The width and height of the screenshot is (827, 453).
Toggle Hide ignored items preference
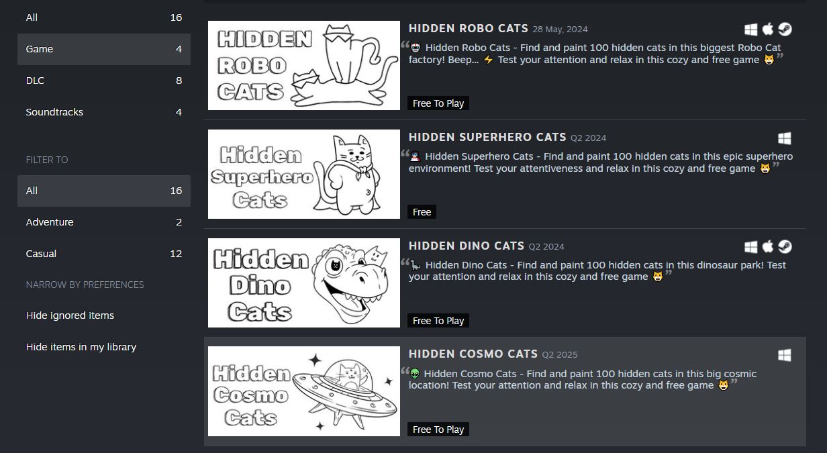70,315
